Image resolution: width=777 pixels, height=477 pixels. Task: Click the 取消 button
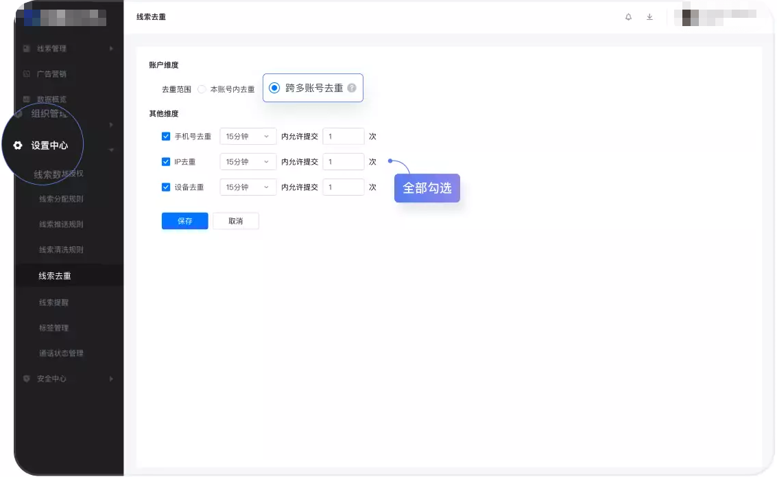236,221
